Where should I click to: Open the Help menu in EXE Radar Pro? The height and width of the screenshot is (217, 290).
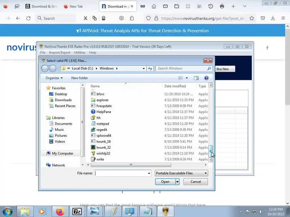(x=93, y=53)
